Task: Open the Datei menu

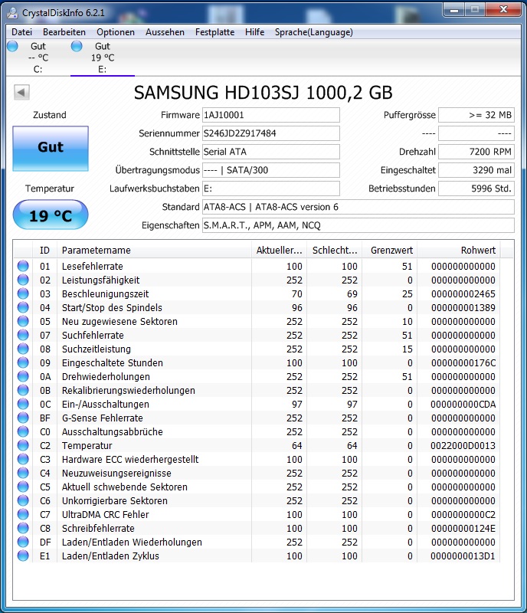Action: point(22,32)
